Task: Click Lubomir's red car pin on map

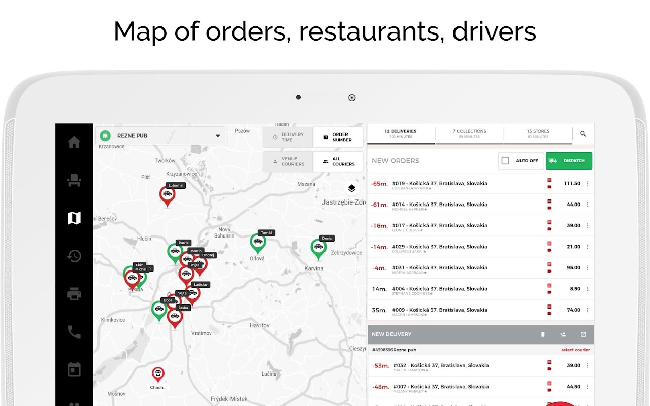Action: [167, 196]
